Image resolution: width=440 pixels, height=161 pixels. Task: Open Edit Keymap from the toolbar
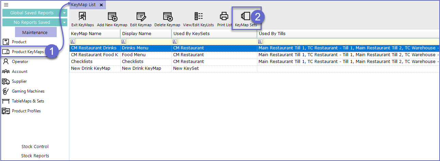coord(141,17)
